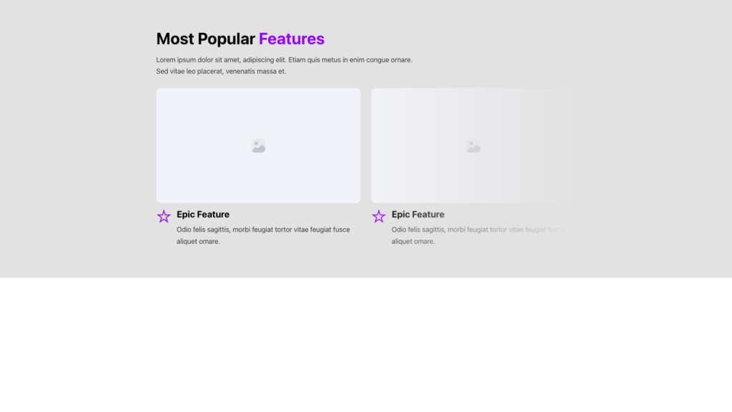
Task: Click the image placeholder icon in the first card
Action: [x=258, y=146]
